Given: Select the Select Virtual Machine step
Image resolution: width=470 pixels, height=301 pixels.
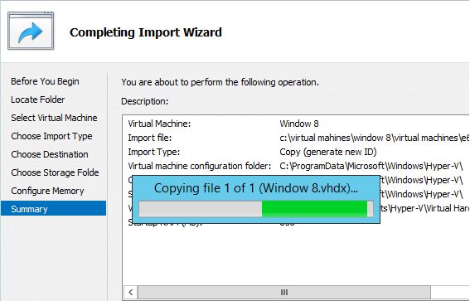Looking at the screenshot, I should [x=54, y=118].
